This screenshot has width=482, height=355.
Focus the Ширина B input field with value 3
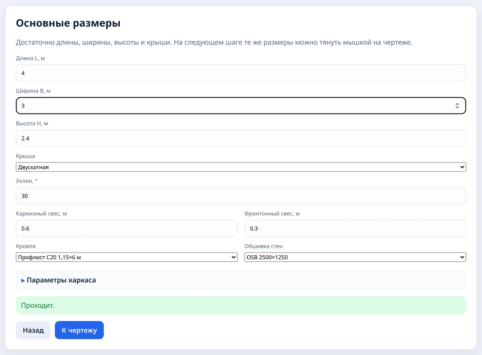tap(241, 106)
